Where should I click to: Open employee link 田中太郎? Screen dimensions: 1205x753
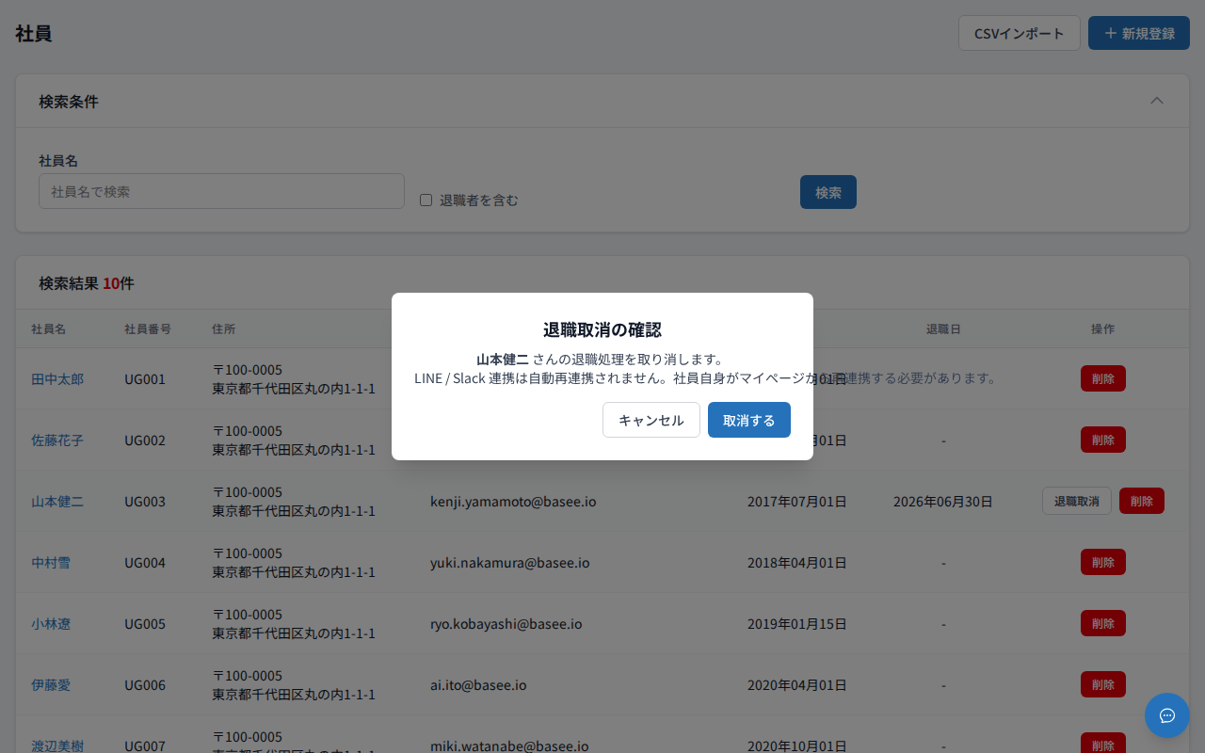pos(57,379)
